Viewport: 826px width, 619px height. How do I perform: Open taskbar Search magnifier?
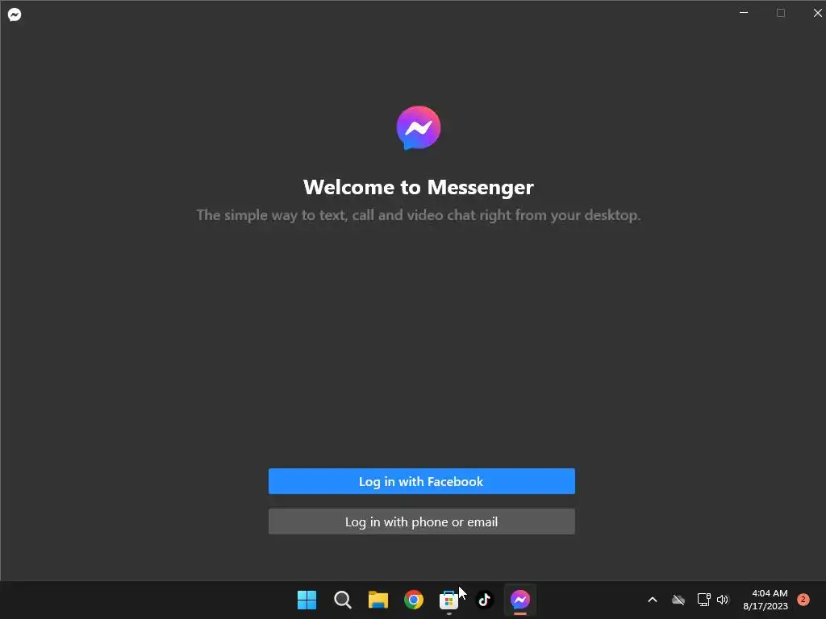(342, 600)
